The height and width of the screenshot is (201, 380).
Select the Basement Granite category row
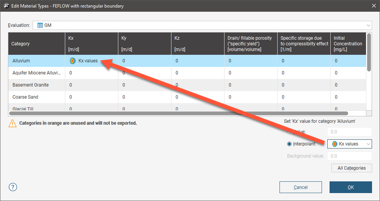click(x=36, y=85)
